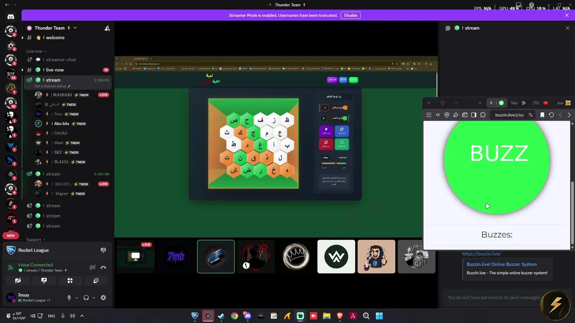This screenshot has height=323, width=575.
Task: Select the white W logo participant tile
Action: pyautogui.click(x=336, y=257)
